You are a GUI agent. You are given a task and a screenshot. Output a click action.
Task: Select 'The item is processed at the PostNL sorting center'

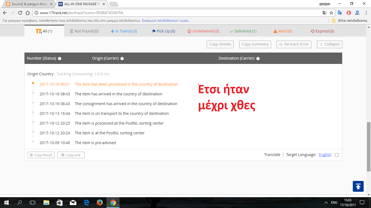pos(119,123)
